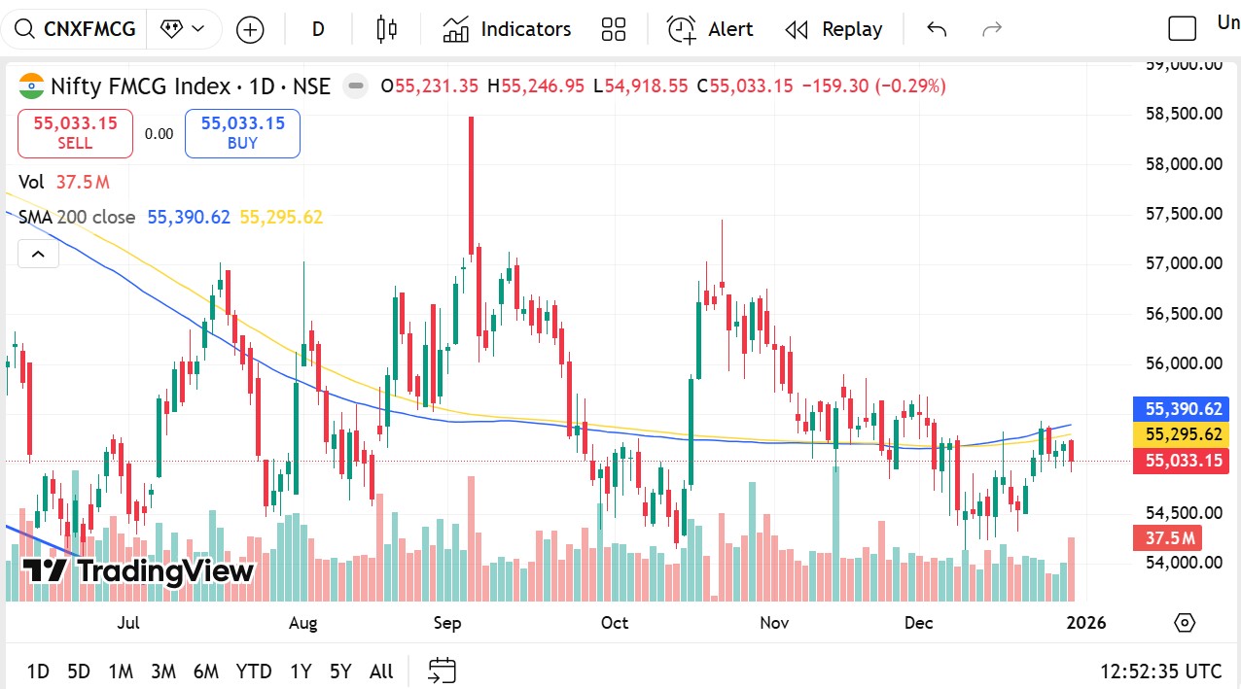Open chart settings gear near price axis
The width and height of the screenshot is (1241, 689).
[1184, 623]
